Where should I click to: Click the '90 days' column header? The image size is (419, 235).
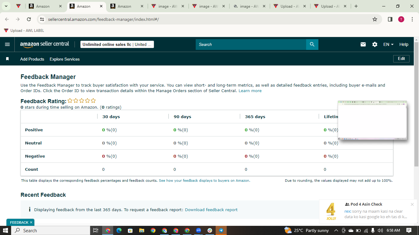183,117
